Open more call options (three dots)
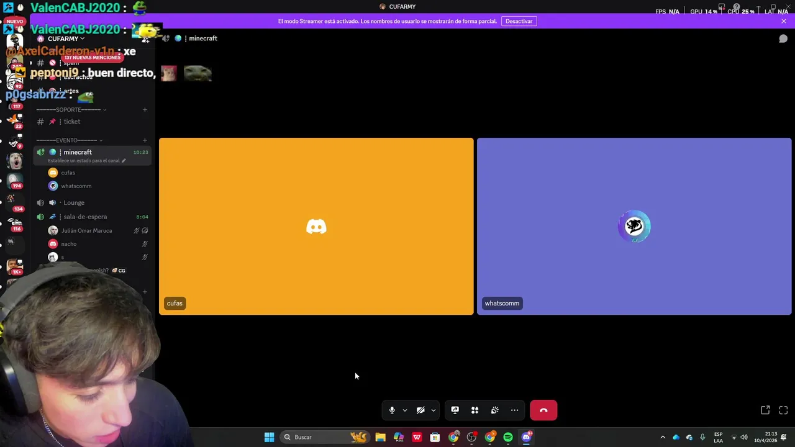 514,410
